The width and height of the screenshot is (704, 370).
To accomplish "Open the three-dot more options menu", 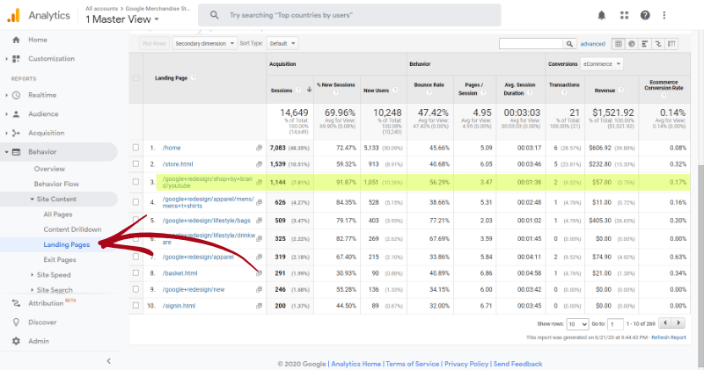I will (x=664, y=15).
